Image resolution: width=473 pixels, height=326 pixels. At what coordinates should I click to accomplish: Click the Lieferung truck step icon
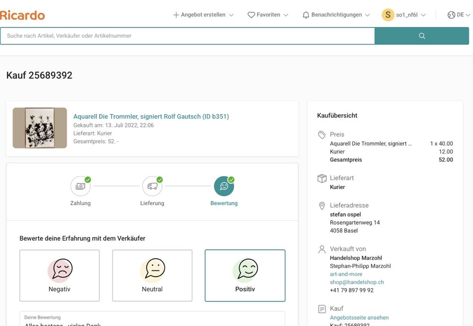[x=152, y=186]
